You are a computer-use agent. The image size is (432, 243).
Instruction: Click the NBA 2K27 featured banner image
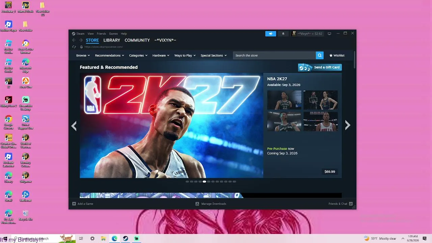pos(171,125)
